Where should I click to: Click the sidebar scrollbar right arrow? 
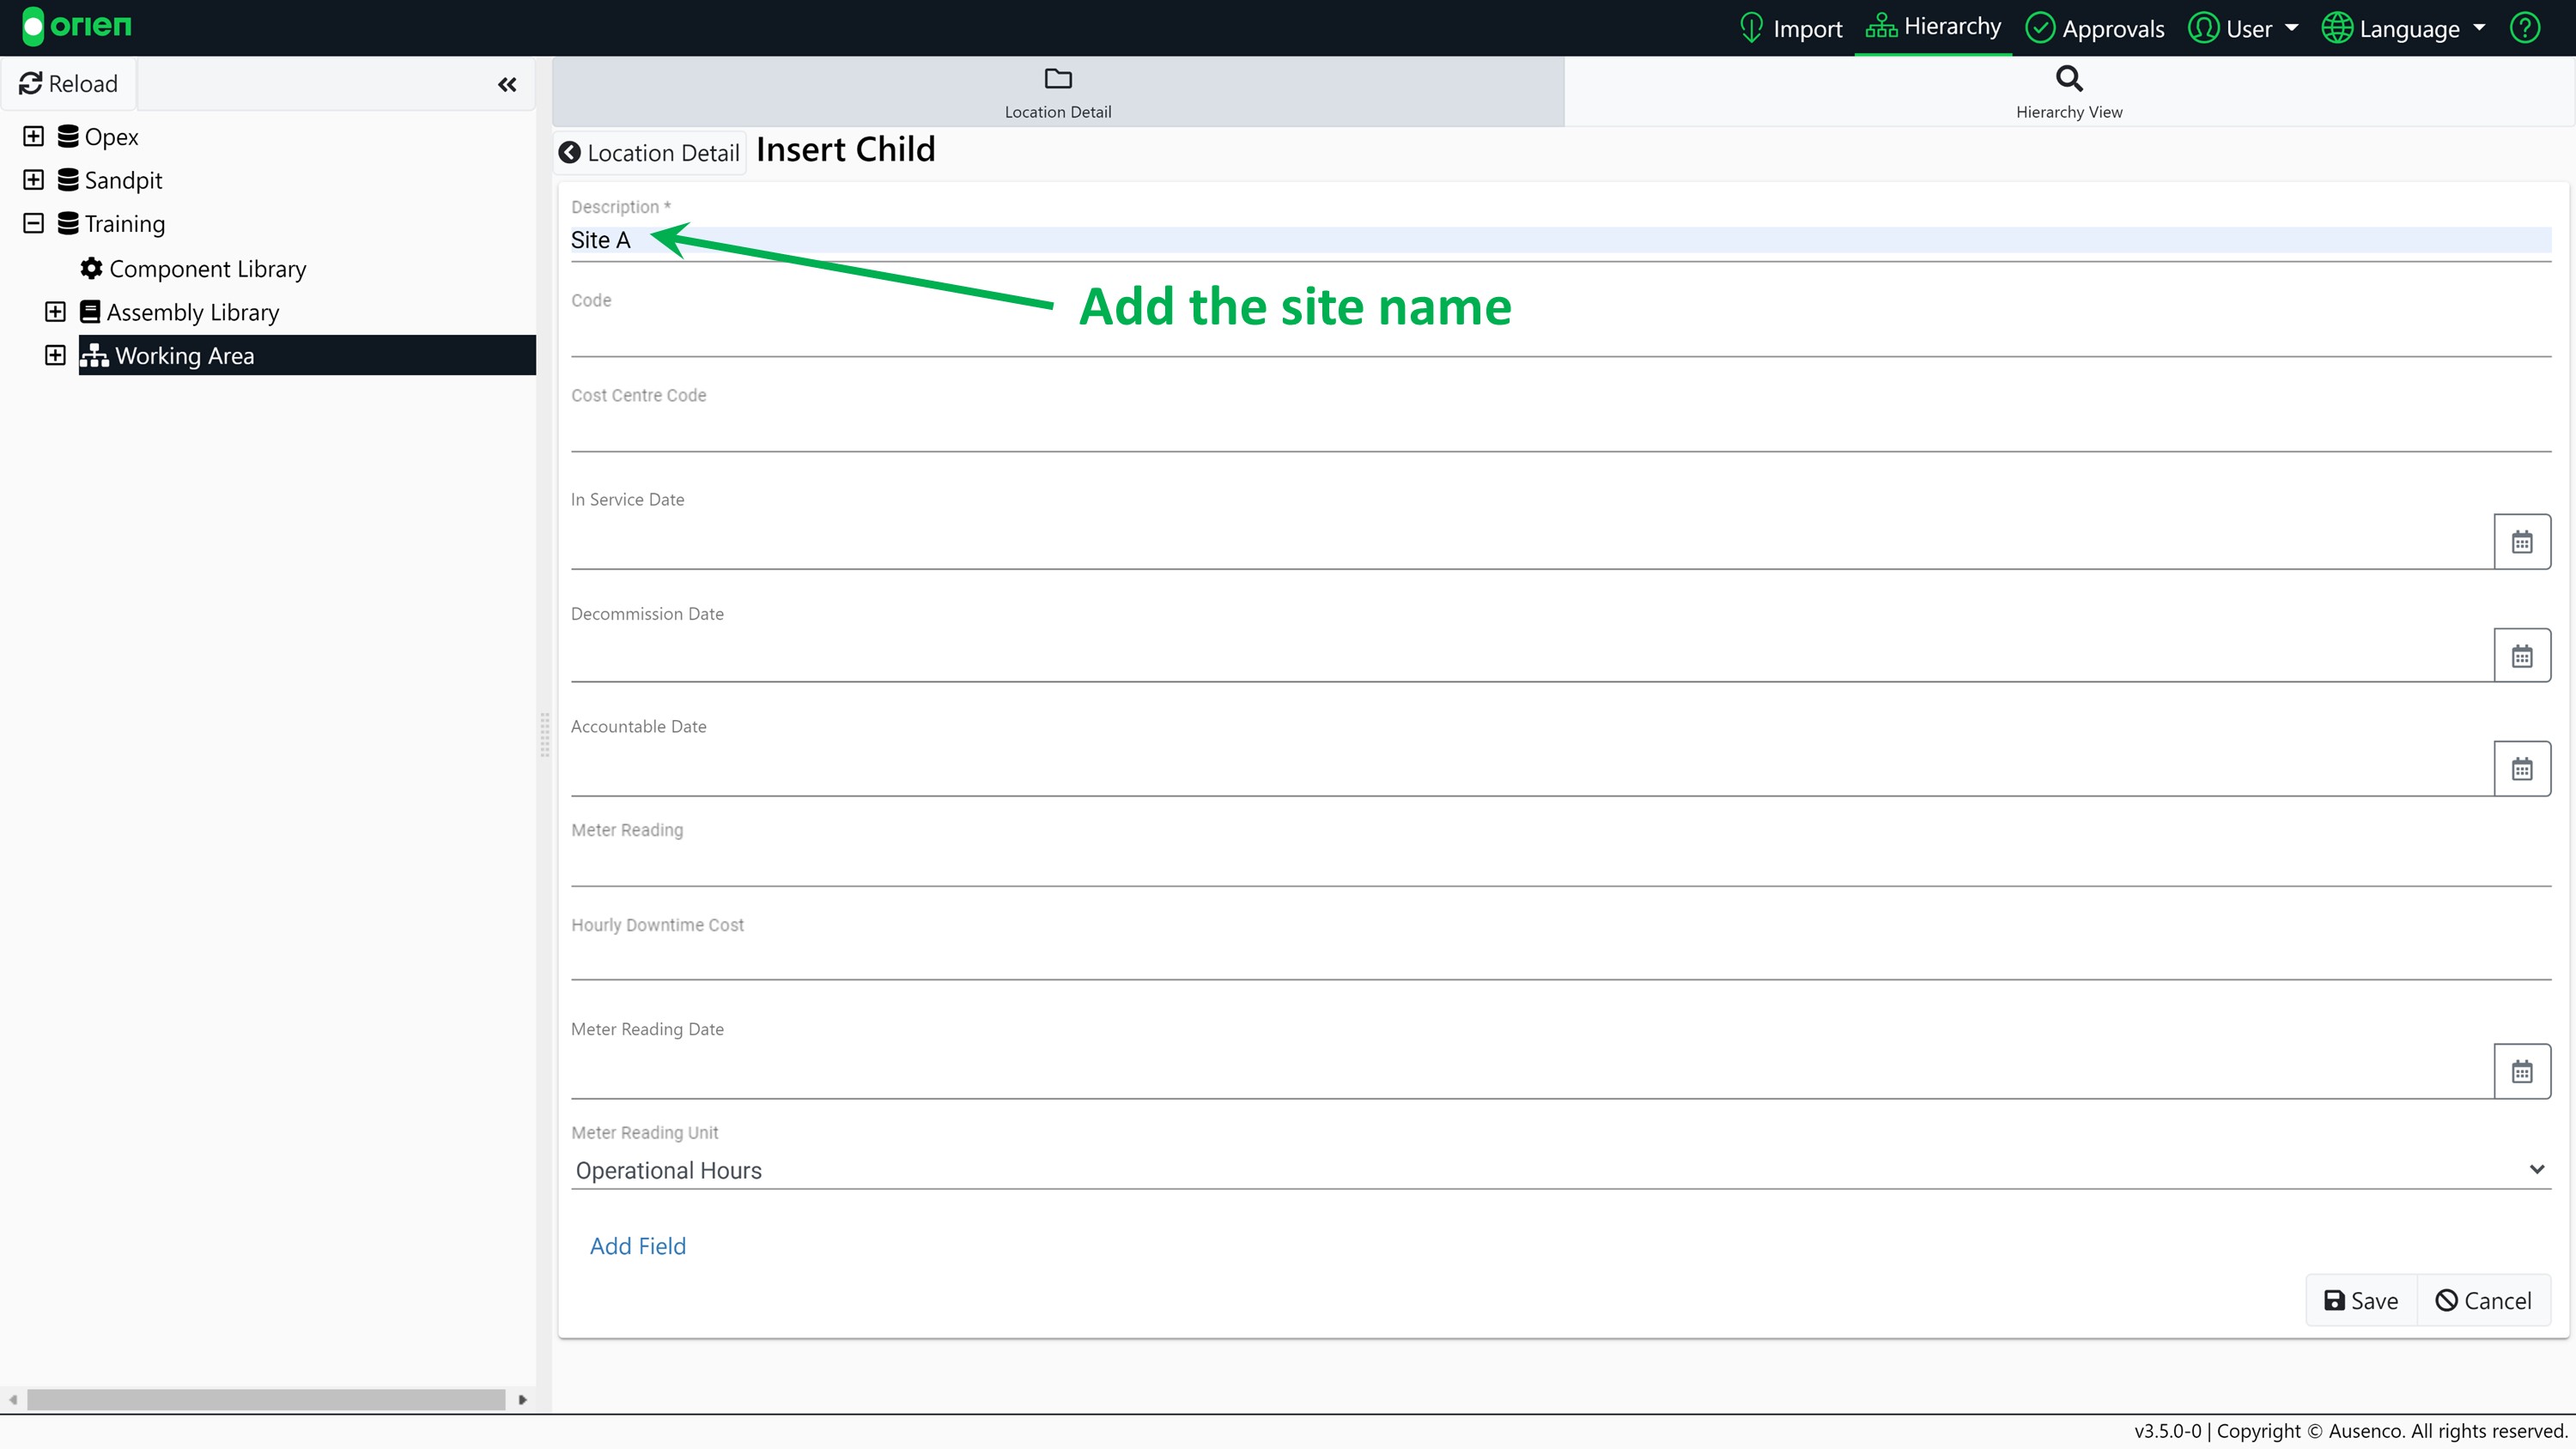(x=522, y=1399)
